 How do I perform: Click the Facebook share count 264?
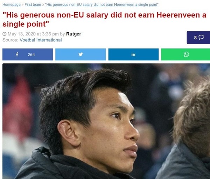click(31, 54)
